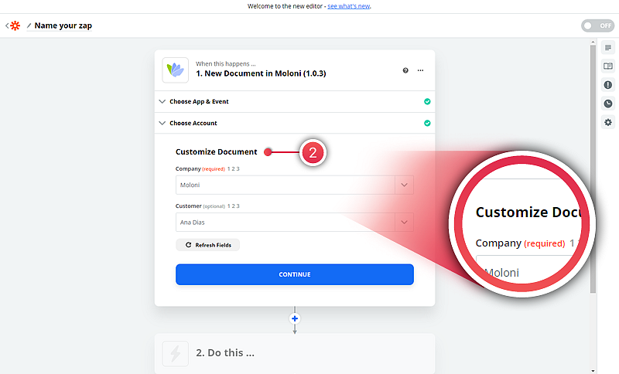Click the lightning bolt action icon

point(176,353)
